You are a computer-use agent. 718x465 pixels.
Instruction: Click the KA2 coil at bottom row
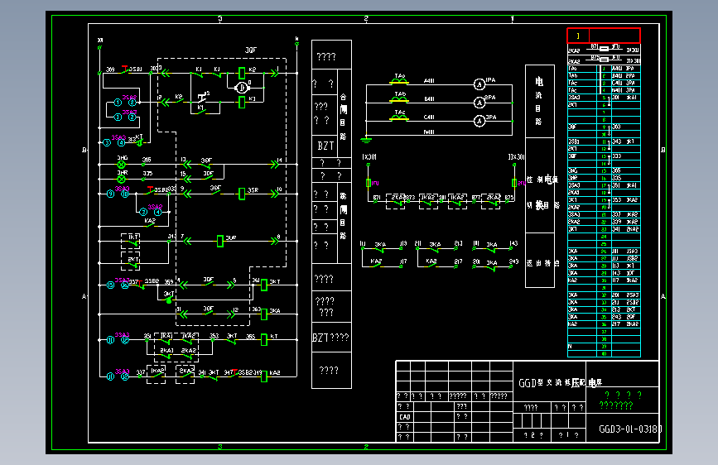(x=263, y=376)
